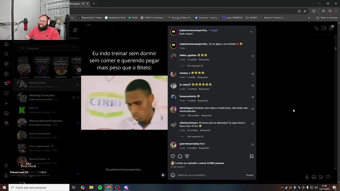The image size is (340, 191).
Task: Open the sticker icon in the chat message bar
Action: pyautogui.click(x=321, y=177)
